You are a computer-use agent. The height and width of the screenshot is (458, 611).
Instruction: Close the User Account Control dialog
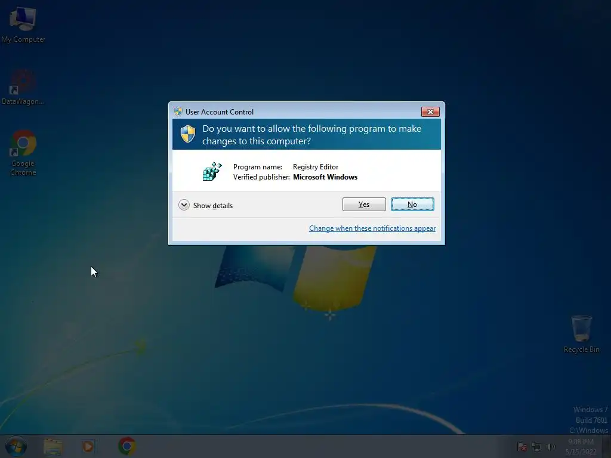[x=430, y=112]
